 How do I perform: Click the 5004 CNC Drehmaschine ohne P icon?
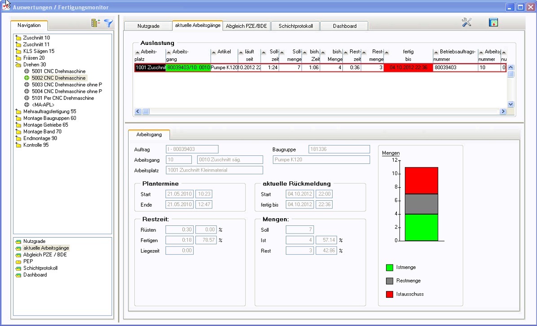coord(27,91)
